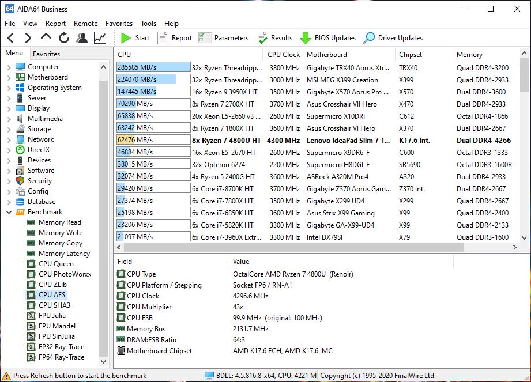Select the Database icon in tree

(20, 202)
